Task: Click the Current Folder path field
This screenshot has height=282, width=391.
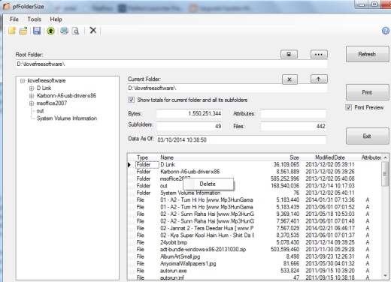Action: click(227, 88)
